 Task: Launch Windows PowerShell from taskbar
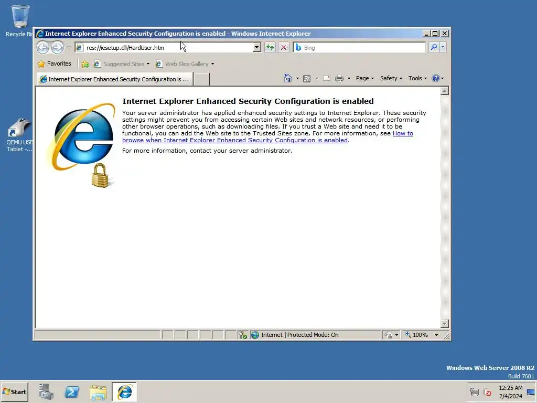pos(72,391)
